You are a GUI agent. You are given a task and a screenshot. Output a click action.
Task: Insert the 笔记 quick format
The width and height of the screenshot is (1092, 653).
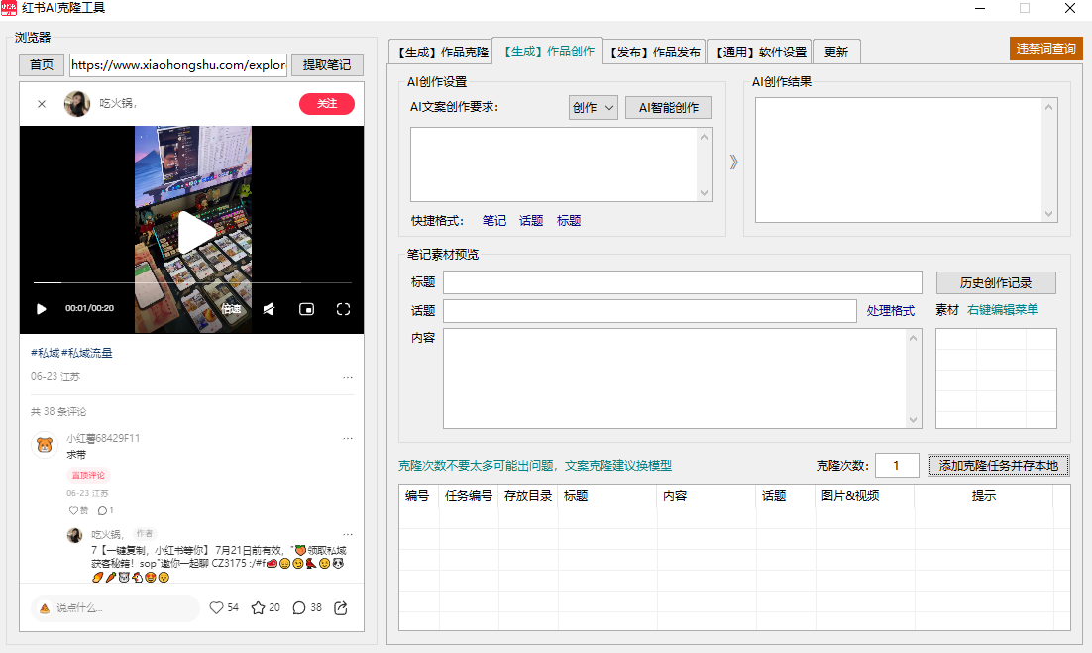494,221
